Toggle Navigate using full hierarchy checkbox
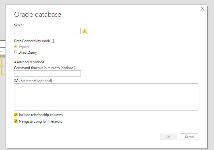This screenshot has width=214, height=150. click(x=16, y=121)
